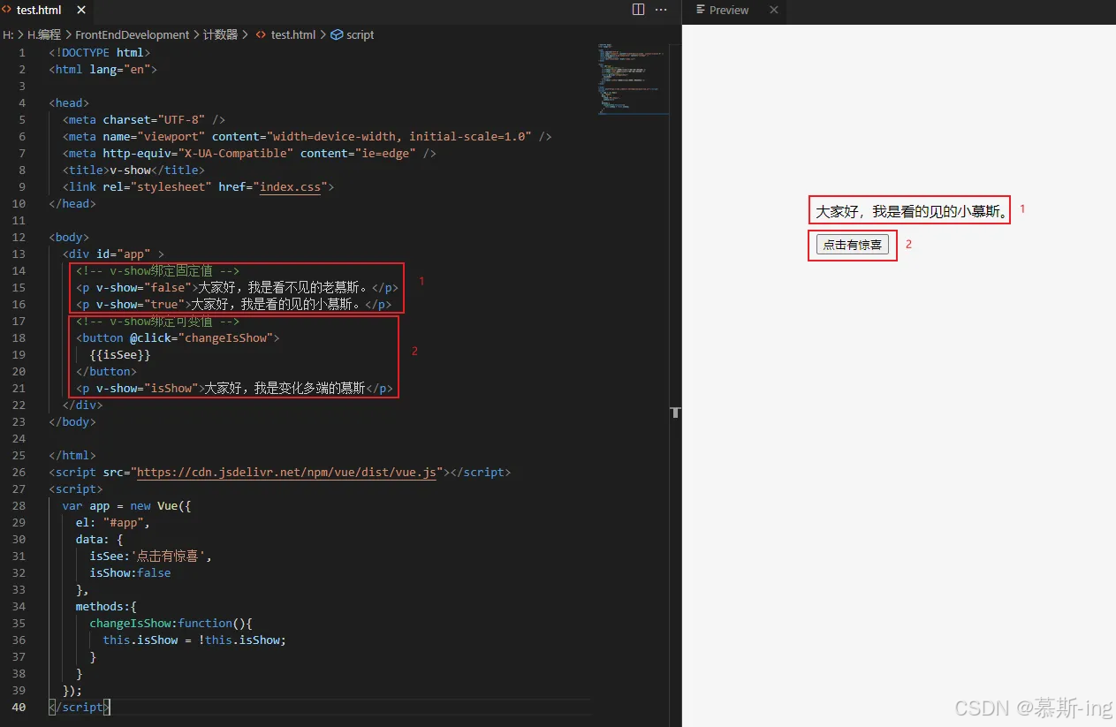Click the code minimap thumbnail
The image size is (1116, 727).
633,78
